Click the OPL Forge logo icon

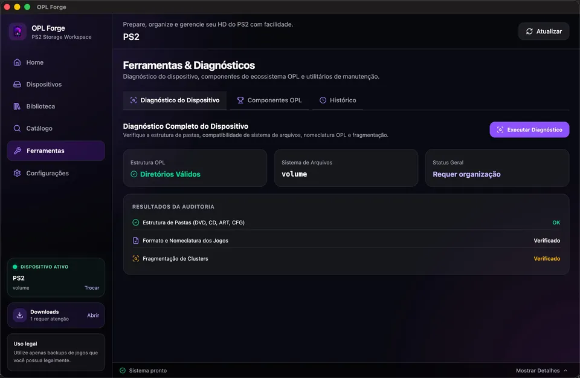[x=18, y=32]
